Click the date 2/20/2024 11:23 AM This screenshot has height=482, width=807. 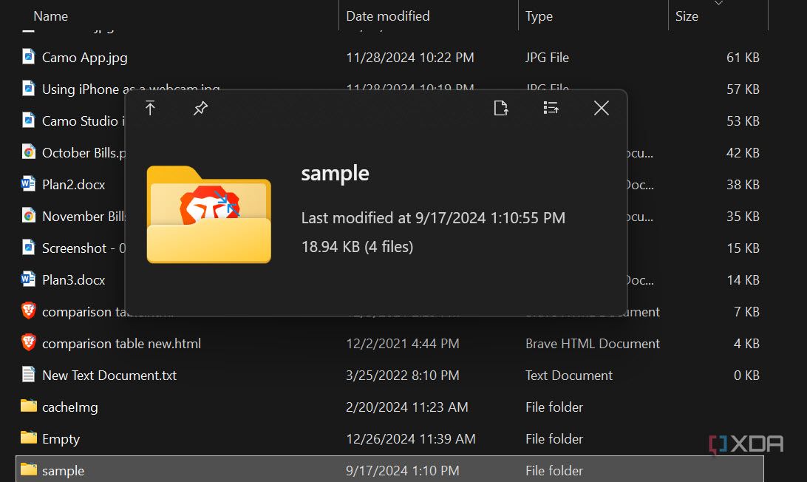click(407, 407)
